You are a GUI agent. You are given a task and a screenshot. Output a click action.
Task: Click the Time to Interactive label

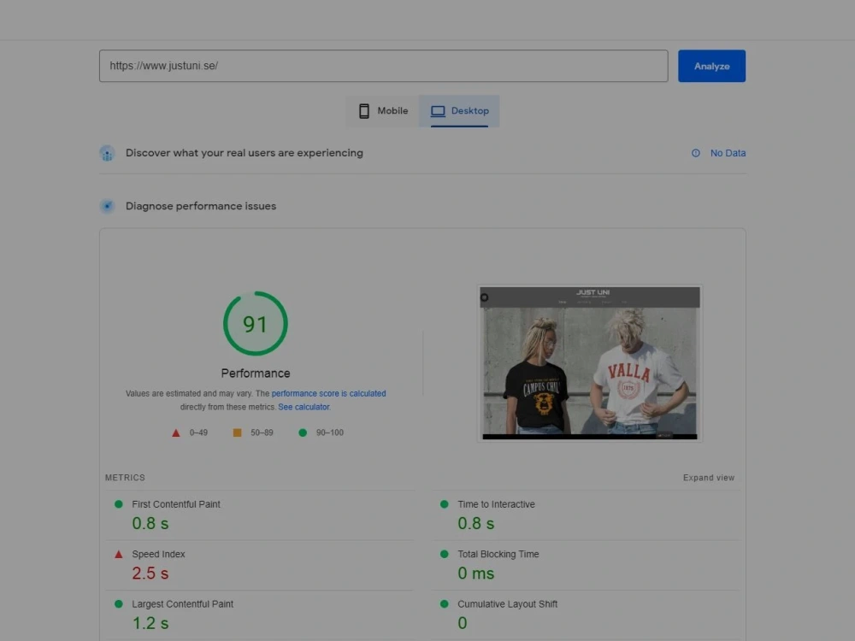496,504
